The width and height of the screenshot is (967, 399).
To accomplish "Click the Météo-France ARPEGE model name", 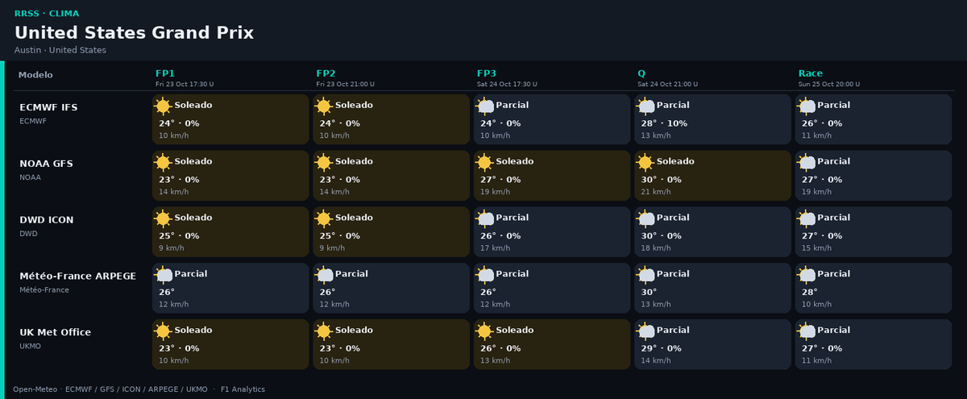I will tap(77, 276).
